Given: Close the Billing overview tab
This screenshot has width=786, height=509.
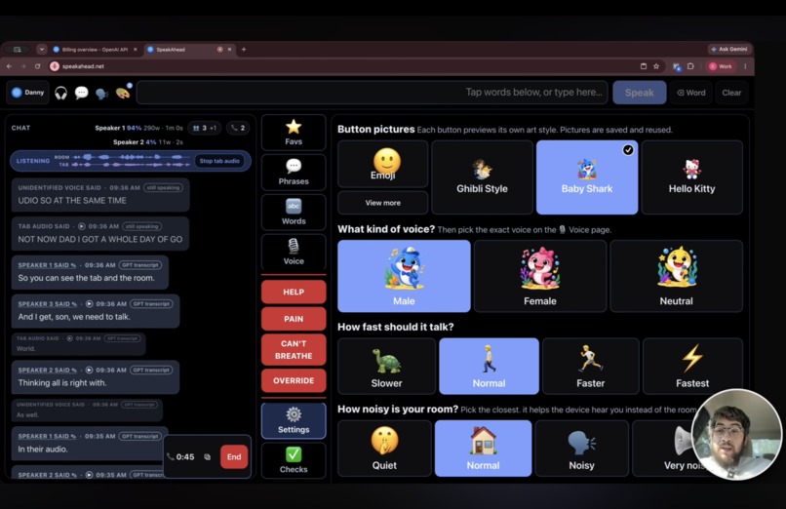Looking at the screenshot, I should click(x=135, y=49).
